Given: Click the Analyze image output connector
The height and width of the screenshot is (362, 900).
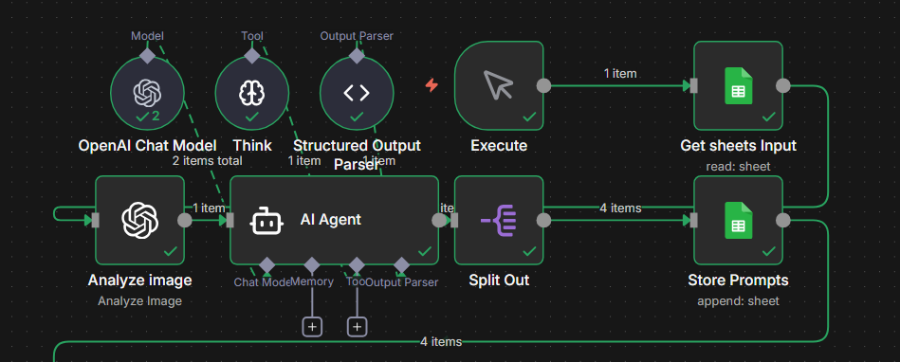Looking at the screenshot, I should point(184,220).
